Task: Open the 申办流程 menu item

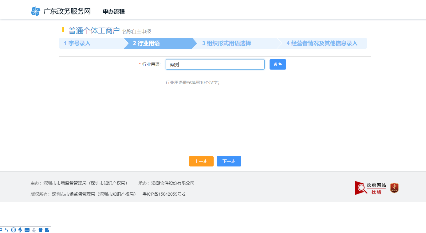Action: point(112,11)
